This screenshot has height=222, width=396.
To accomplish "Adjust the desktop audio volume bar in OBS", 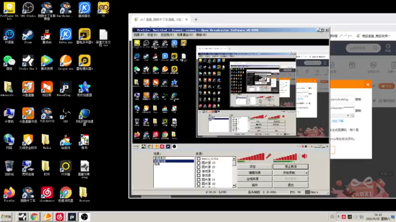I will 285,157.
